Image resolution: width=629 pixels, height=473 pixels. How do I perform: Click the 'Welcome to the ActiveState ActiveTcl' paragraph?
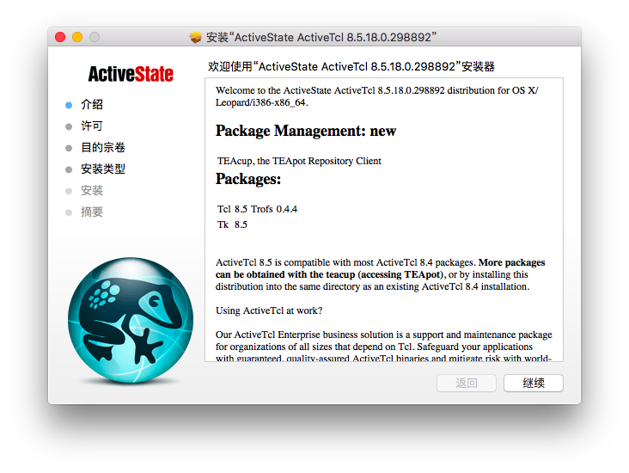point(376,96)
